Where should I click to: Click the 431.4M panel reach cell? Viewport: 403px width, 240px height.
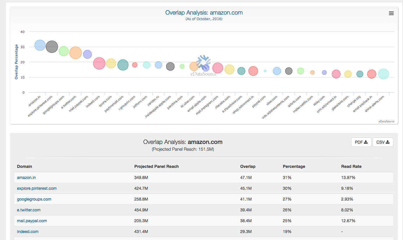tap(141, 232)
